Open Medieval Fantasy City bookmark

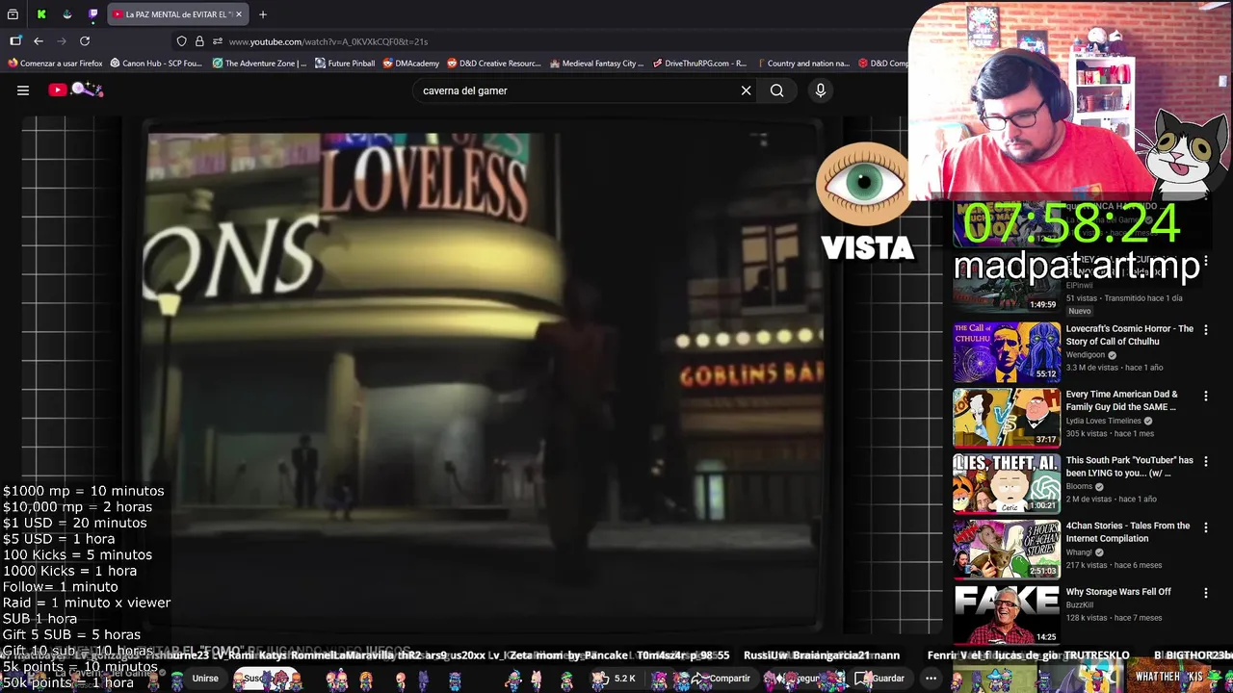click(x=597, y=64)
